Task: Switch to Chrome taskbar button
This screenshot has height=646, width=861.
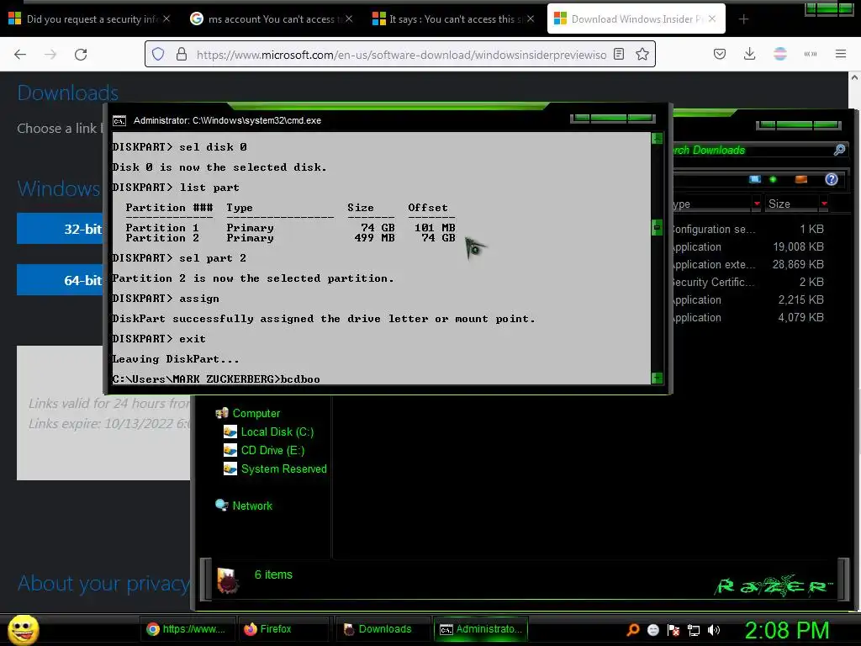Action: pyautogui.click(x=187, y=629)
